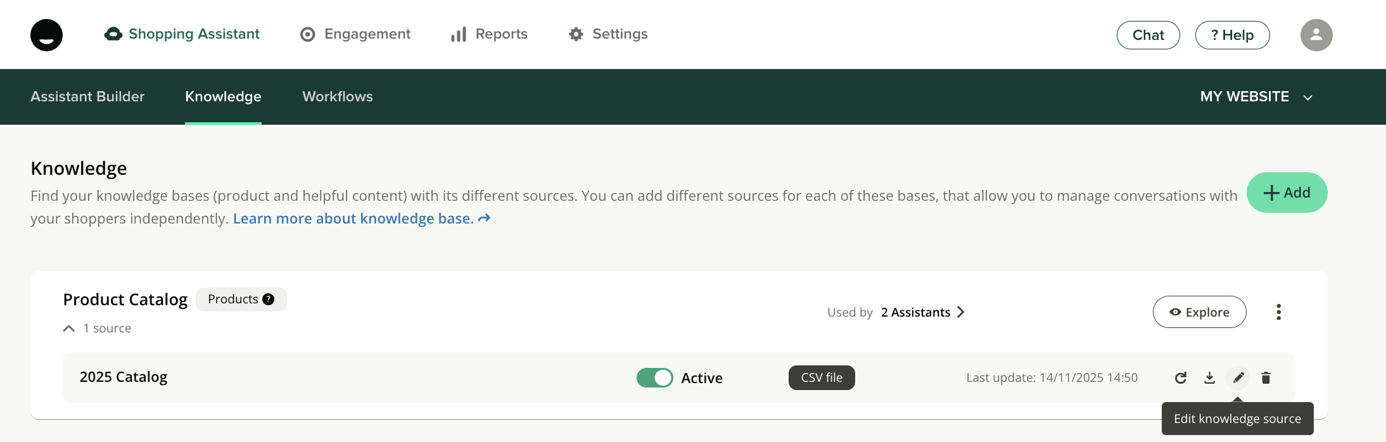
Task: Expand the 2 Assistants usage details
Action: coord(922,312)
